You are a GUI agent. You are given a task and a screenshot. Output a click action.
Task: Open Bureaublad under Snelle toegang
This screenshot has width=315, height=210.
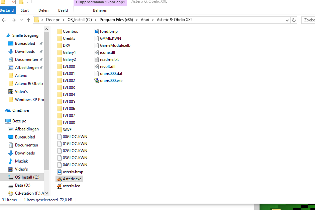coord(25,43)
